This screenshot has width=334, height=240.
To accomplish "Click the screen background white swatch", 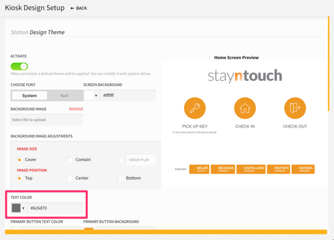I will point(89,96).
